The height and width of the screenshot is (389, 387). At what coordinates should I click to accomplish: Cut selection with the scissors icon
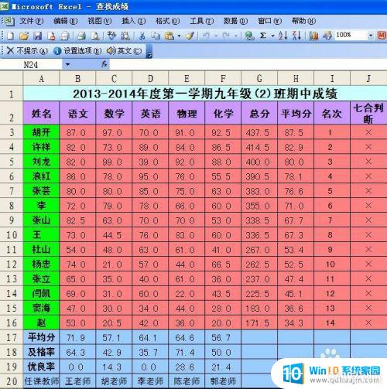[x=142, y=36]
